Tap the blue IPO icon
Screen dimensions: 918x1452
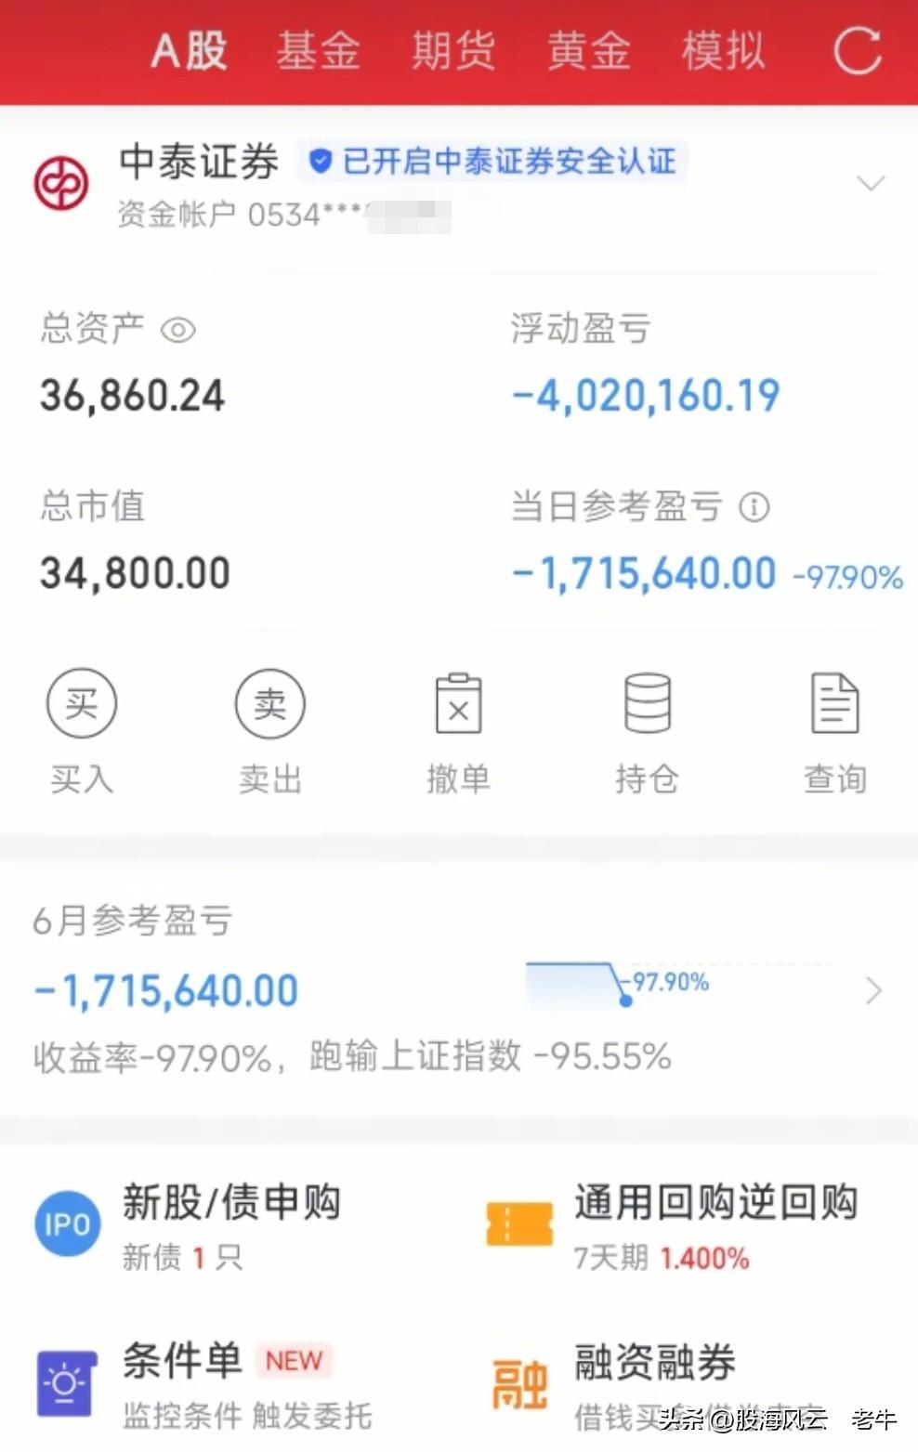tap(67, 1223)
